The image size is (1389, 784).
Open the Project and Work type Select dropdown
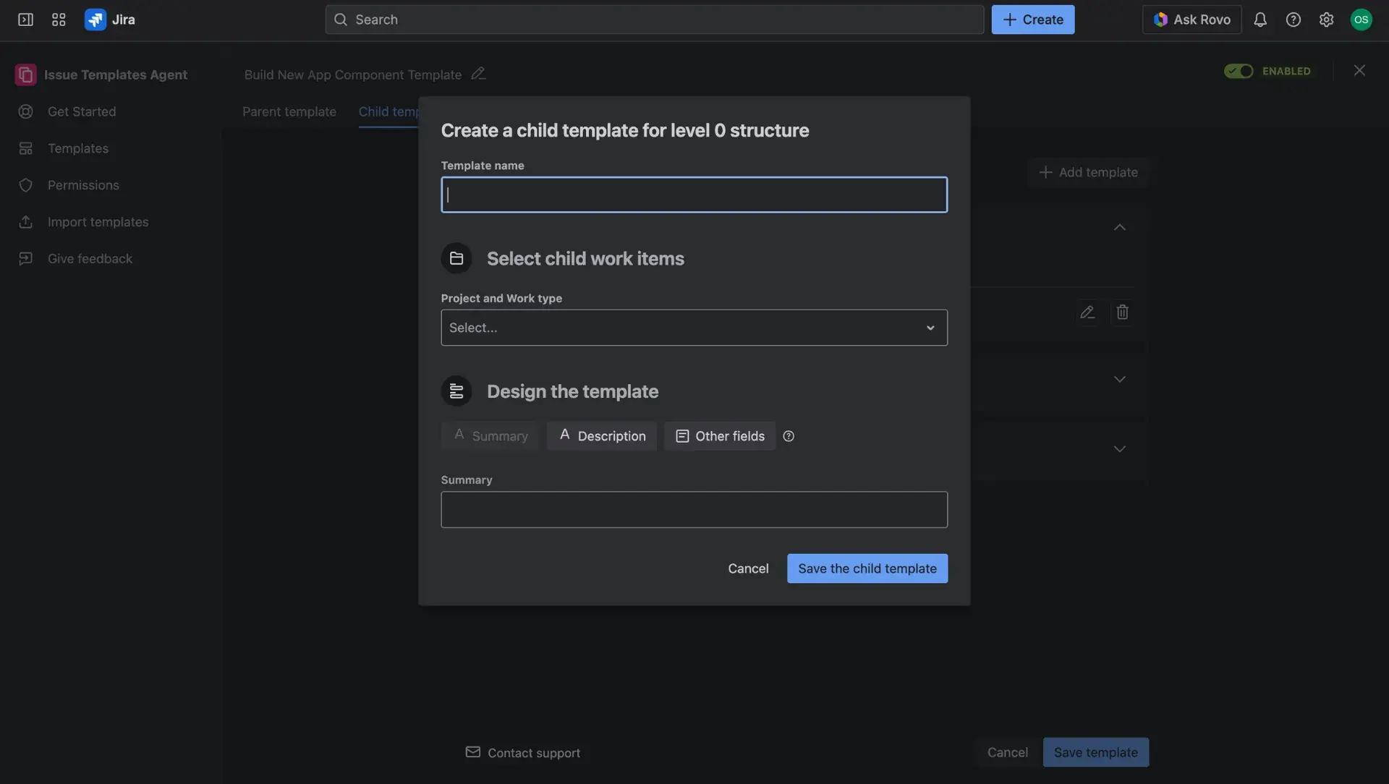tap(694, 328)
